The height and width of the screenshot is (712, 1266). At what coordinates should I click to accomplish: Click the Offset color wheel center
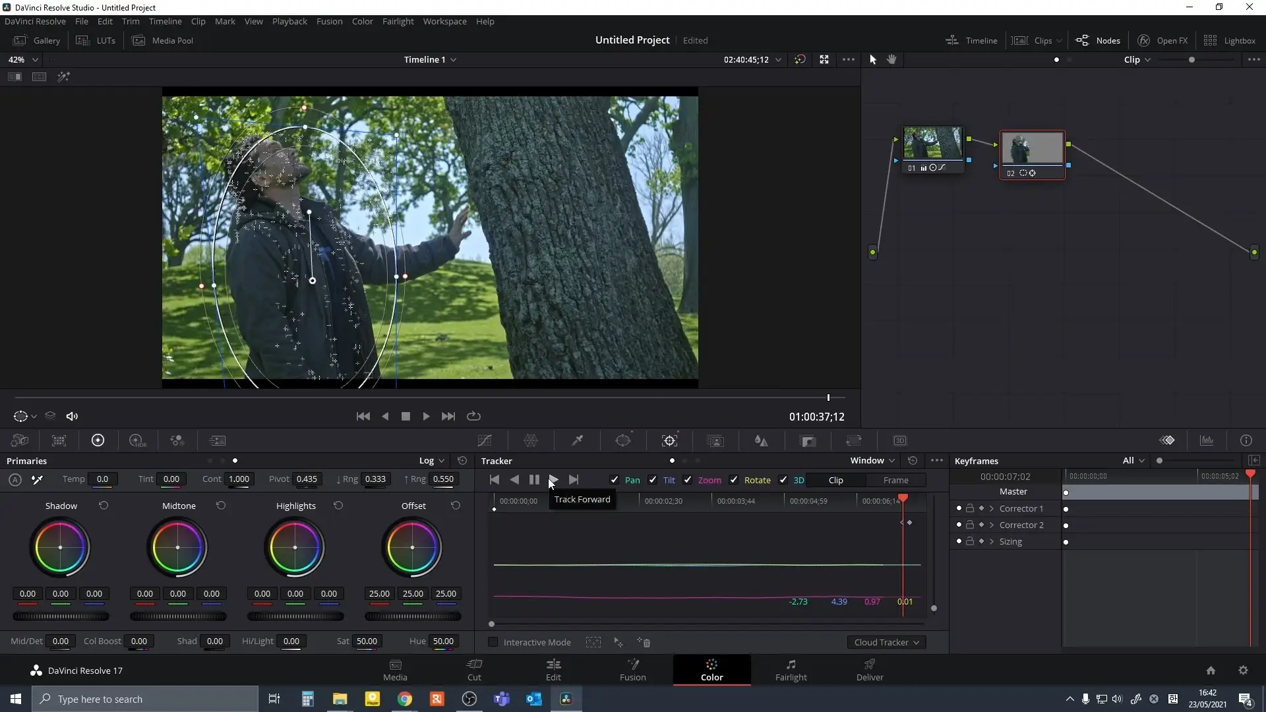click(412, 547)
